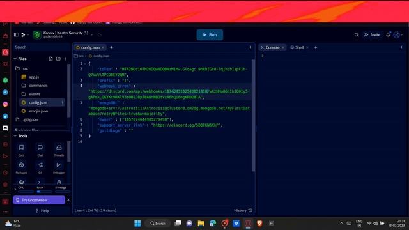Open the Git tool
This screenshot has height=230, width=409.
(x=40, y=167)
